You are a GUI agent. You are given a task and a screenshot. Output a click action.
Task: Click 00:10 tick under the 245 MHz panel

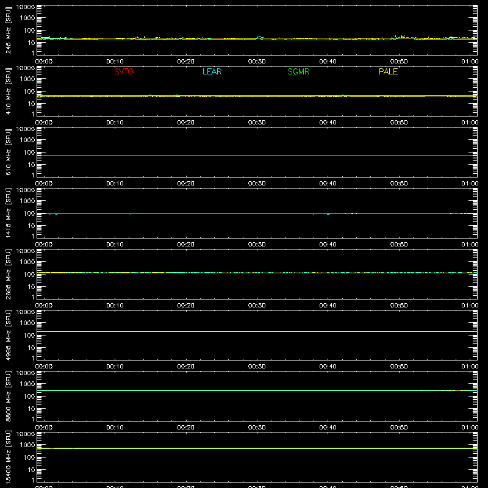point(115,62)
